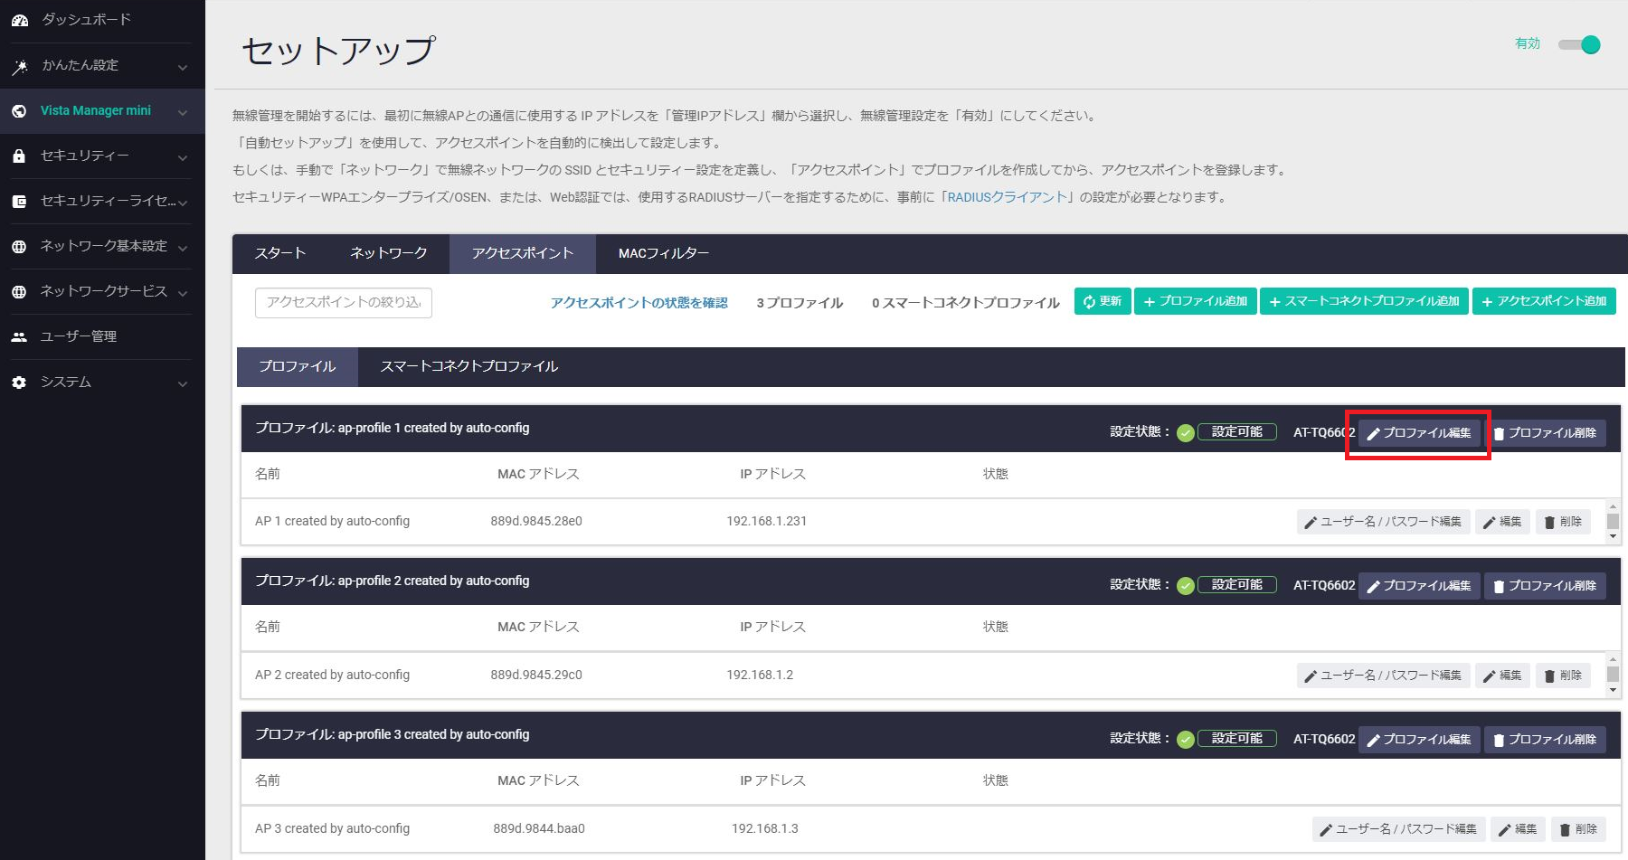Open the スマートコネクトプロファイル sub-tab
This screenshot has width=1628, height=860.
pyautogui.click(x=469, y=366)
